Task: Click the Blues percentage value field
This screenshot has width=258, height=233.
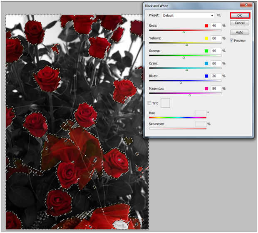Action: (215, 76)
